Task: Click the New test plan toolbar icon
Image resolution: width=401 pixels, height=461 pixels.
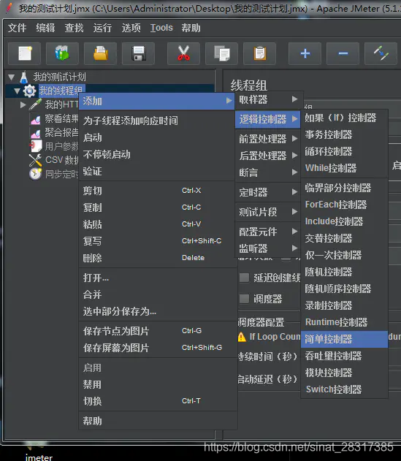Action: 24,53
